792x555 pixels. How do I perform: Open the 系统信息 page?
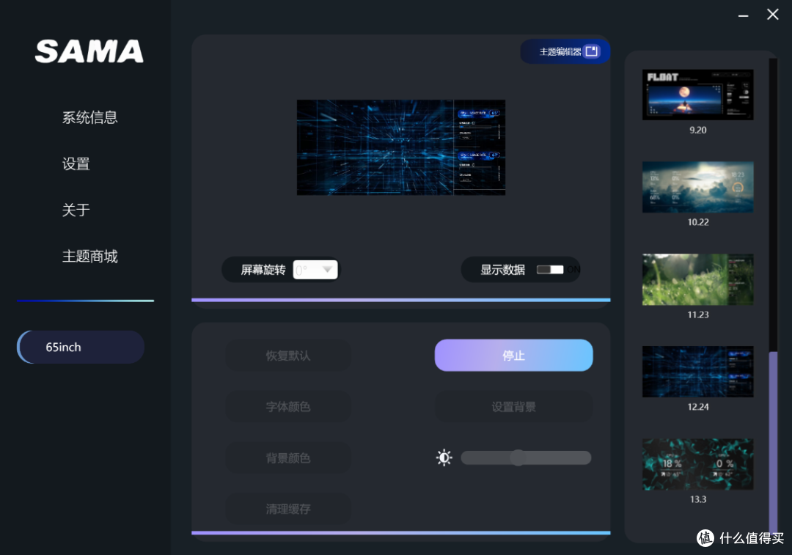point(90,117)
